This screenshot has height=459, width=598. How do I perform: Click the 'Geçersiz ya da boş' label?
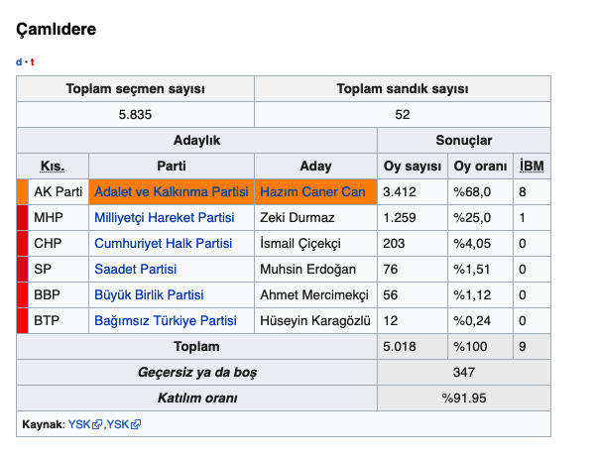point(197,372)
